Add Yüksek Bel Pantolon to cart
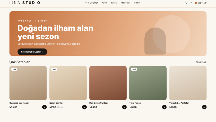Viewport: 216px width, 122px height. [204, 107]
